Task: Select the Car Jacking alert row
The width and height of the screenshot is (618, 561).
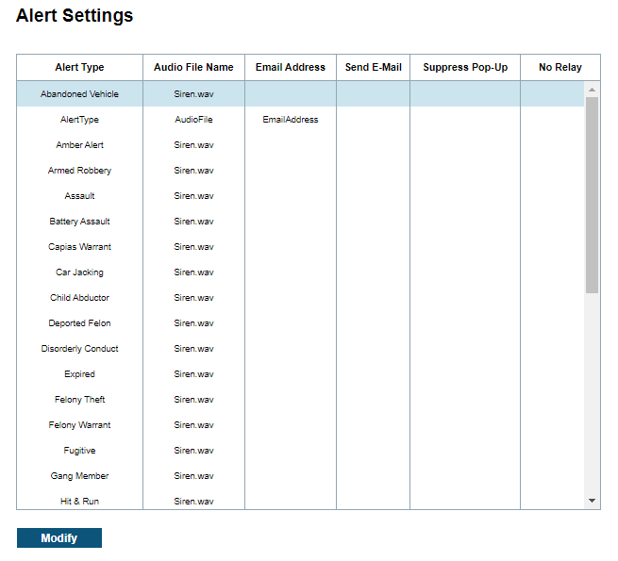Action: 80,272
